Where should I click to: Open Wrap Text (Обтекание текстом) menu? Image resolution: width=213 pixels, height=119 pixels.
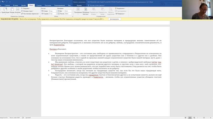pos(86,11)
